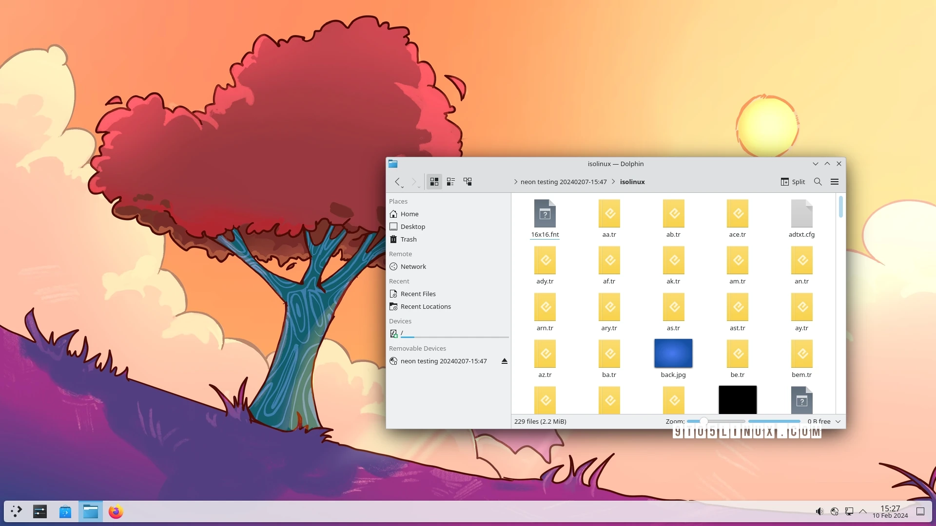Click the Split view button
The width and height of the screenshot is (936, 526).
pyautogui.click(x=793, y=181)
